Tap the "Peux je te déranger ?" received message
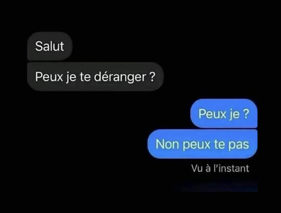Image resolution: width=281 pixels, height=213 pixels. pos(95,77)
